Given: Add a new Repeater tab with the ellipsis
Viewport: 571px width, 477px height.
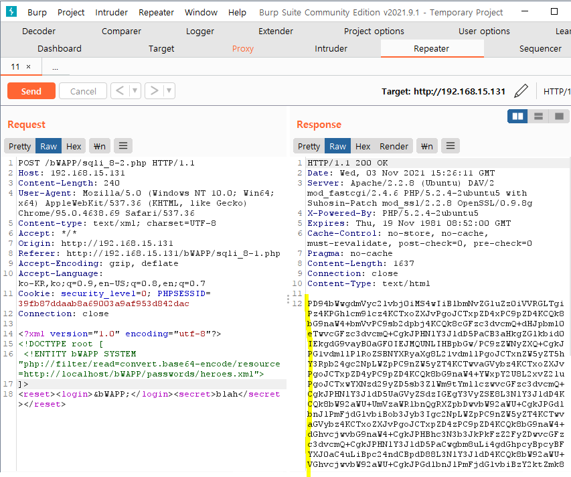Looking at the screenshot, I should tap(55, 68).
